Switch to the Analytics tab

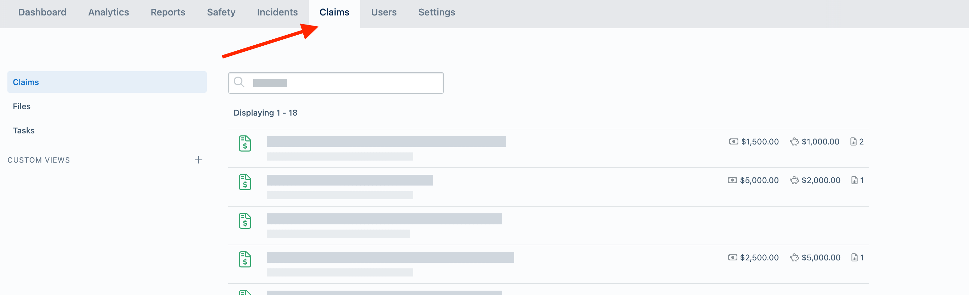[108, 12]
